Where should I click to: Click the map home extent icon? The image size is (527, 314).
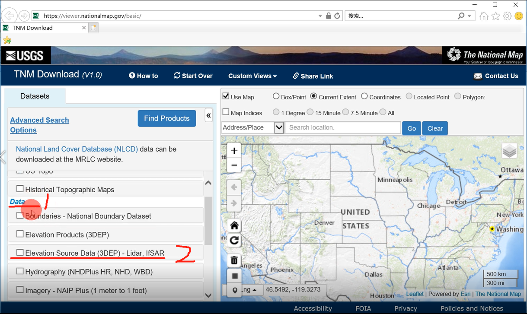[234, 225]
